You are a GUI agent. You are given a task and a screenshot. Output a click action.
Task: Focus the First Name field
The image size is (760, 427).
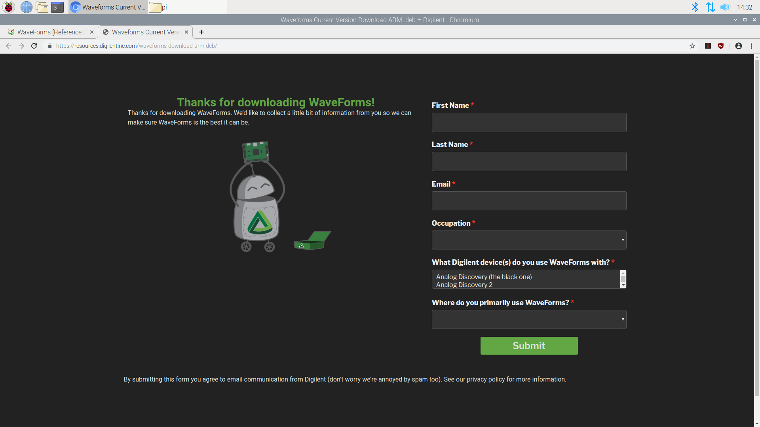[x=529, y=122]
